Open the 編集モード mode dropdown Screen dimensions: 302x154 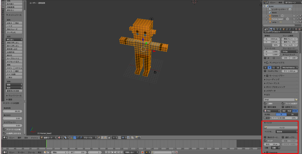coord(48,137)
